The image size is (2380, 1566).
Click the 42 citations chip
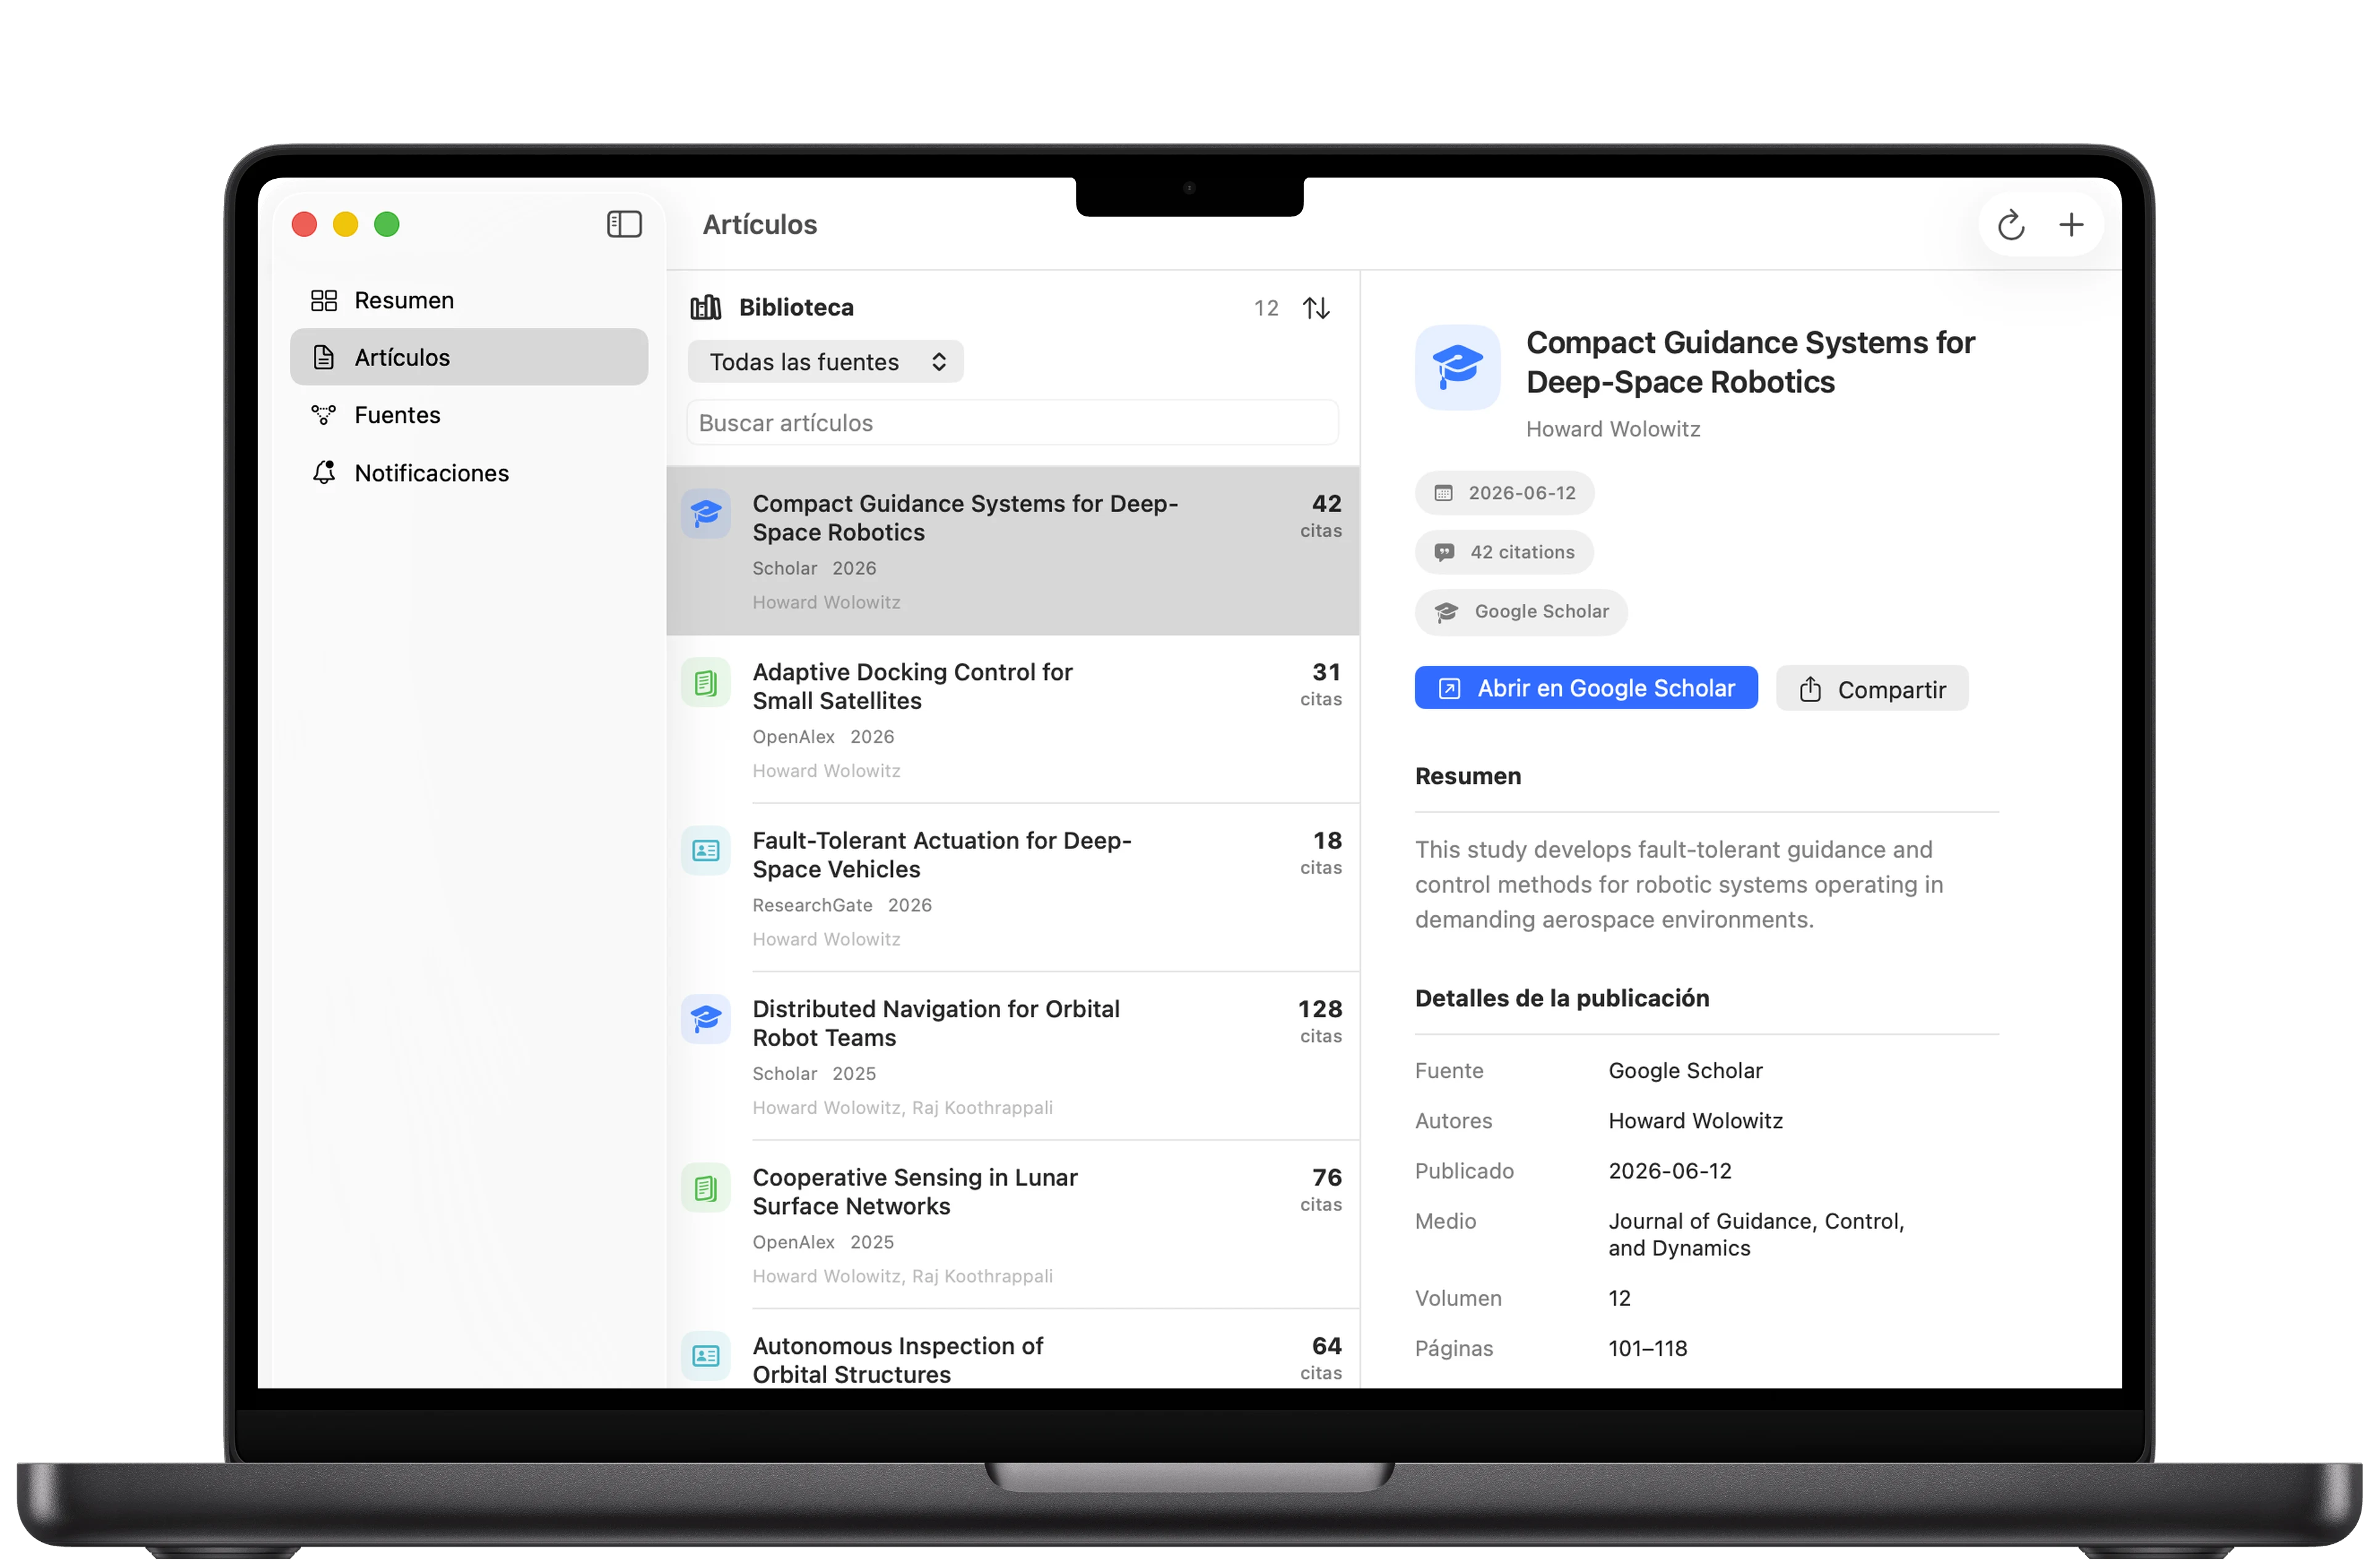1504,552
